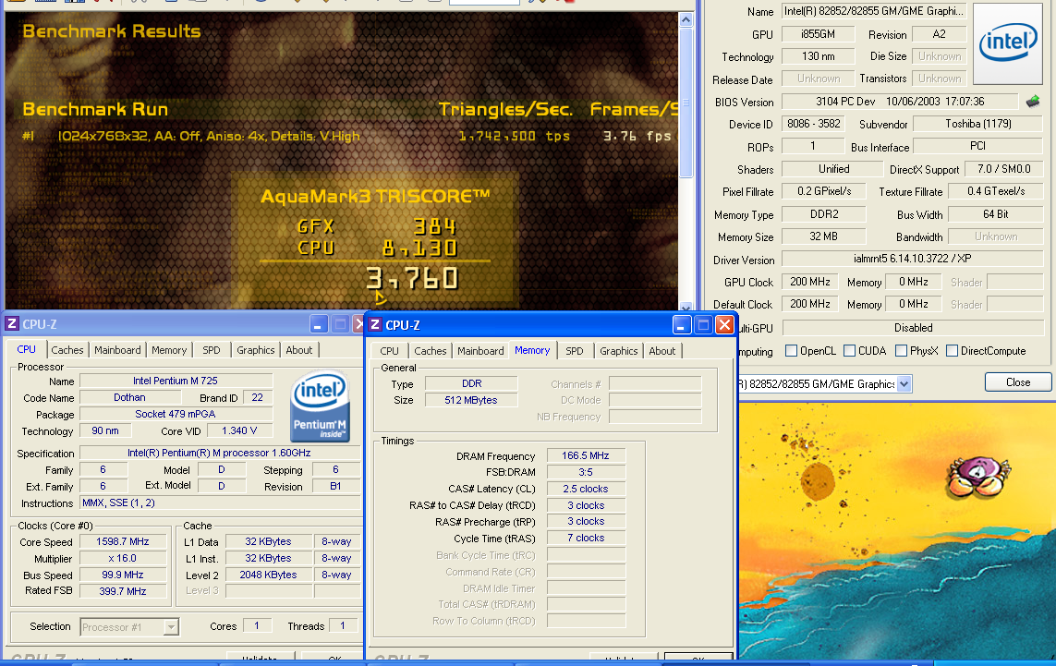This screenshot has width=1056, height=666.
Task: Click the AquaMark3 scrollbar up arrow
Action: tap(686, 19)
